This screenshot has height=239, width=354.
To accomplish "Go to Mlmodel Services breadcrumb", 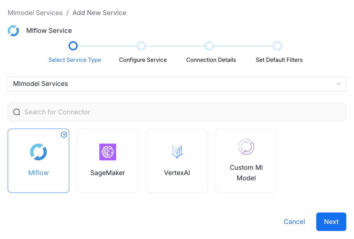I will pos(35,13).
